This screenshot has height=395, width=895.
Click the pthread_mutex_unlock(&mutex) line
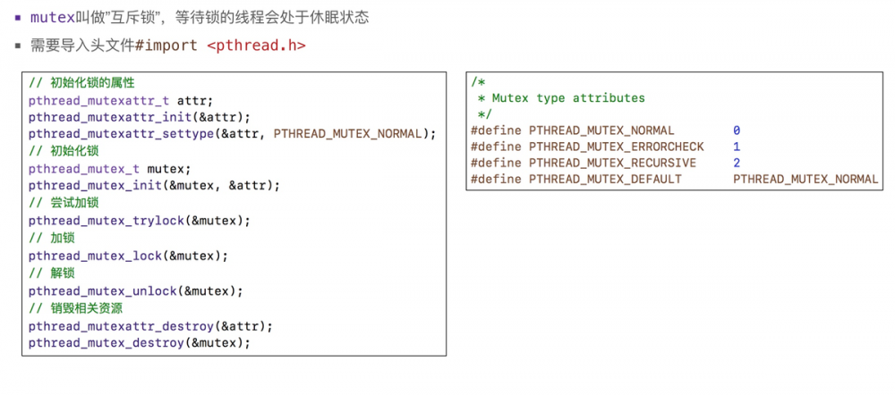tap(135, 290)
